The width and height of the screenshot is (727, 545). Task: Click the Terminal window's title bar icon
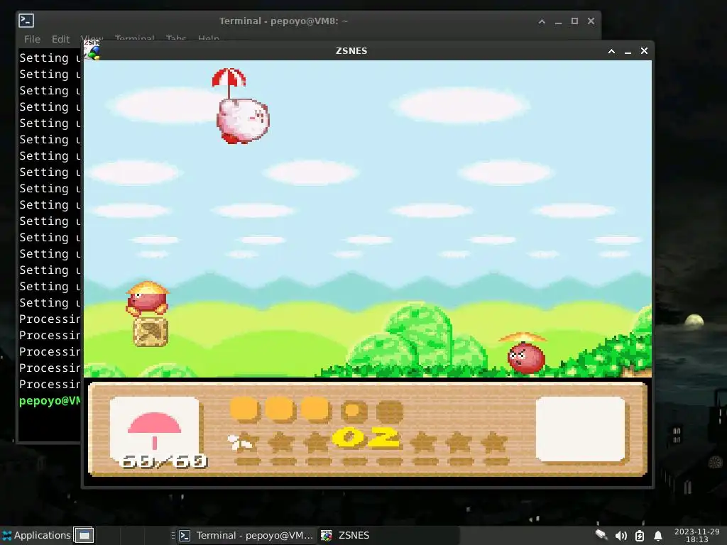point(26,21)
